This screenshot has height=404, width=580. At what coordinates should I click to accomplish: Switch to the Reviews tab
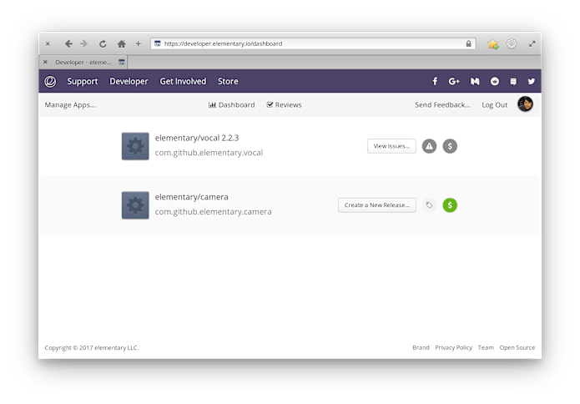[284, 105]
